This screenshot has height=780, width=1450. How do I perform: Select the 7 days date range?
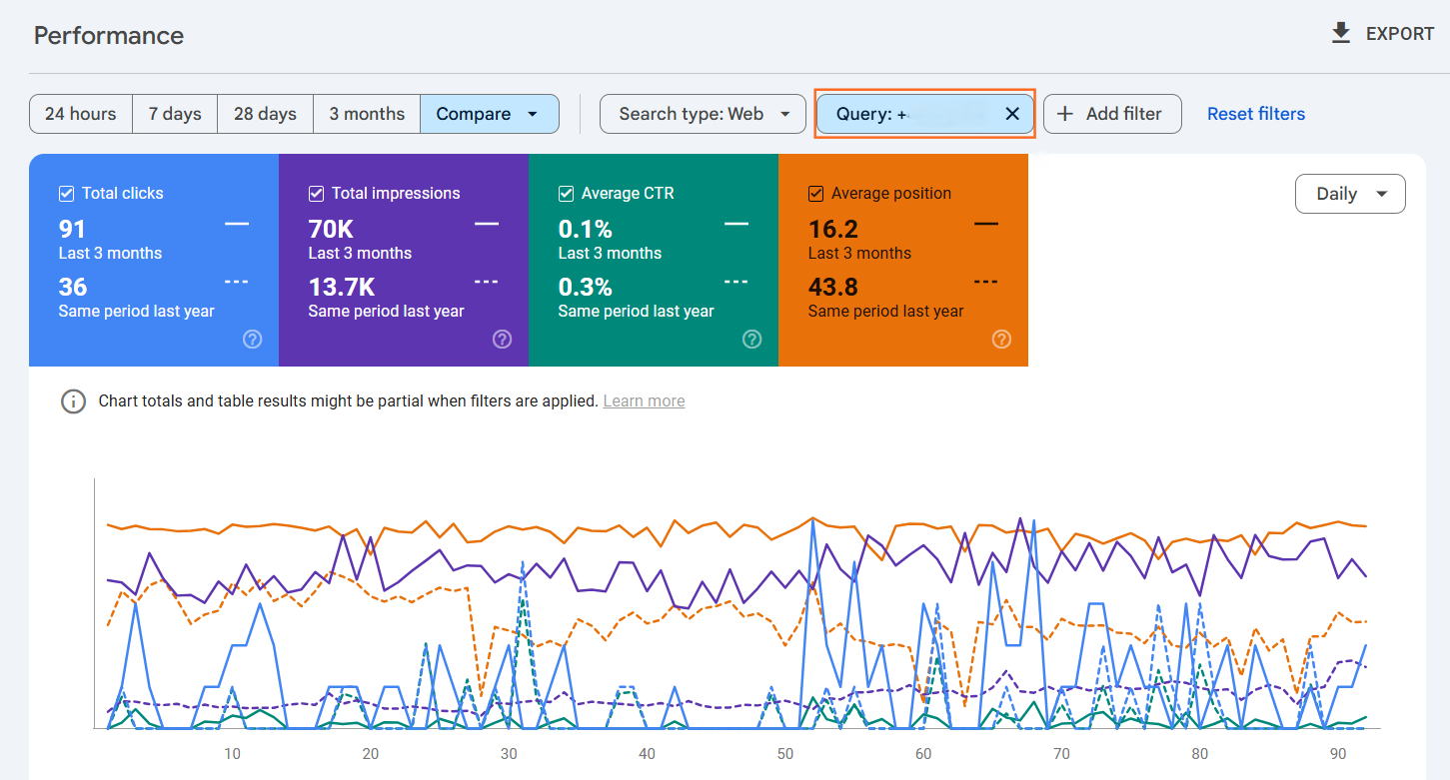click(x=175, y=114)
